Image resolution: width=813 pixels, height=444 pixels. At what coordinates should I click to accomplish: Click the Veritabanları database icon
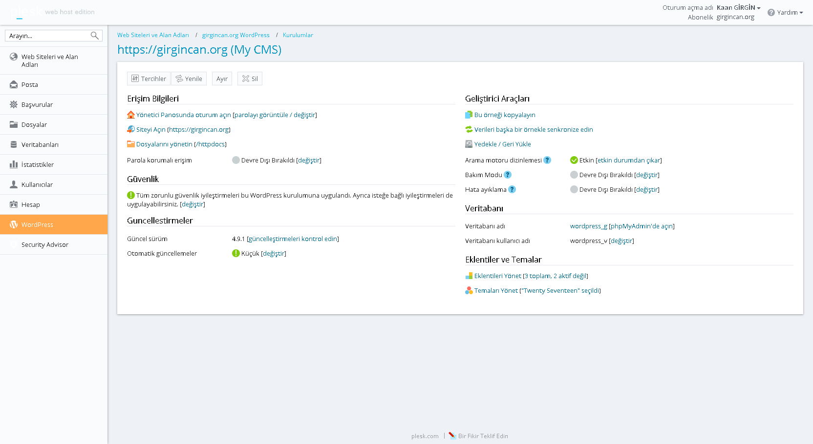(x=14, y=144)
